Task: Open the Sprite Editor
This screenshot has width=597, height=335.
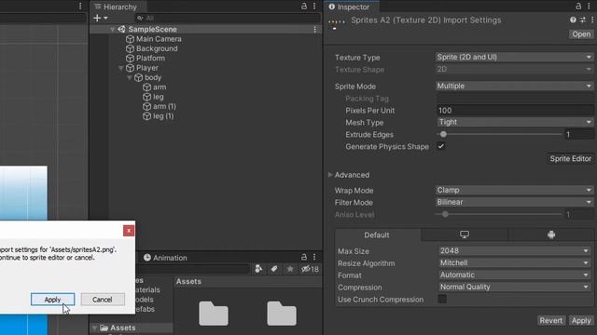Action: [x=570, y=159]
